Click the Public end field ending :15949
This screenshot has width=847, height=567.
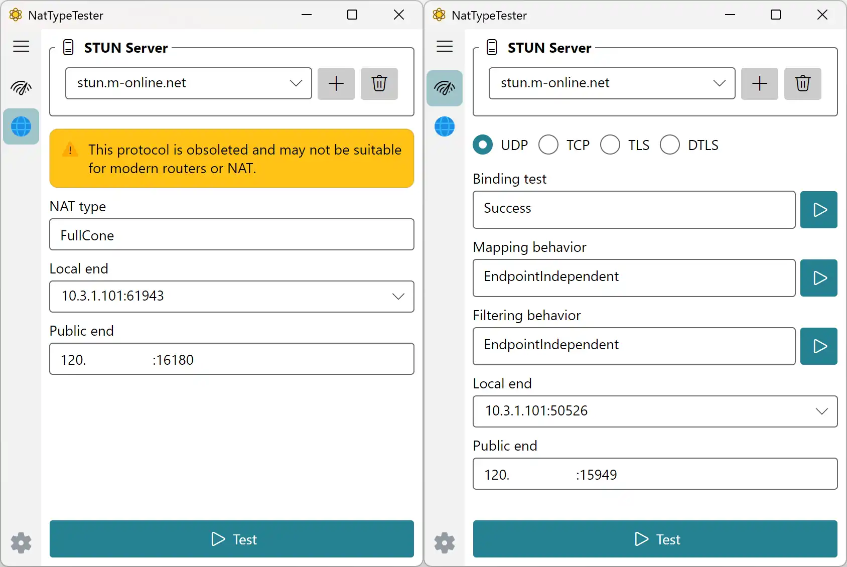[655, 474]
